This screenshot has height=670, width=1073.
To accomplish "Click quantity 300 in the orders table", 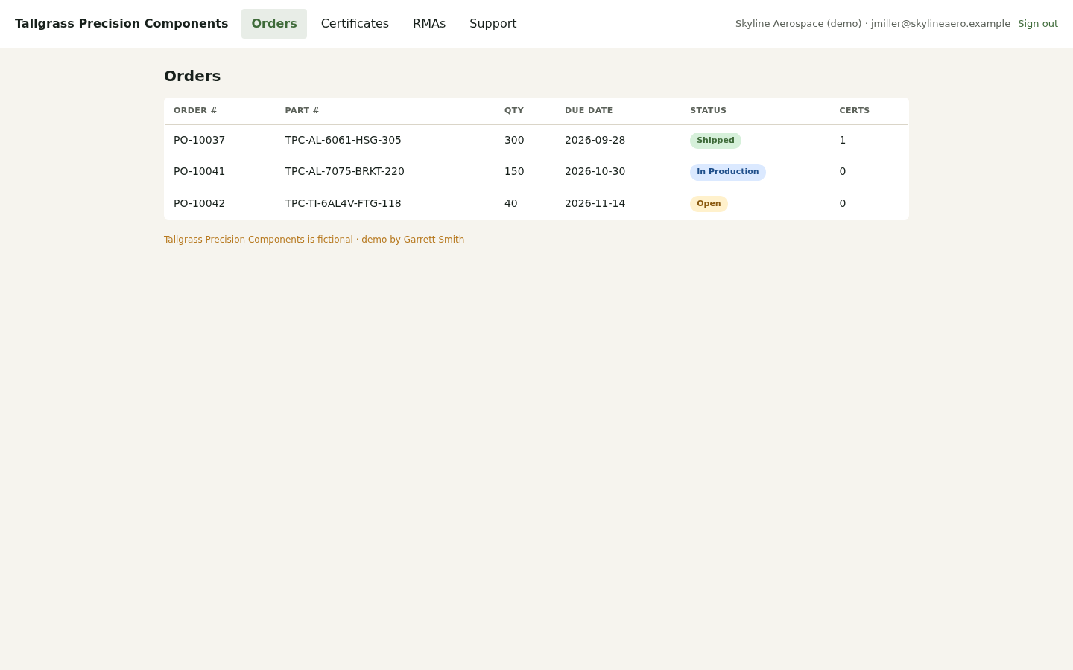I will pyautogui.click(x=514, y=140).
